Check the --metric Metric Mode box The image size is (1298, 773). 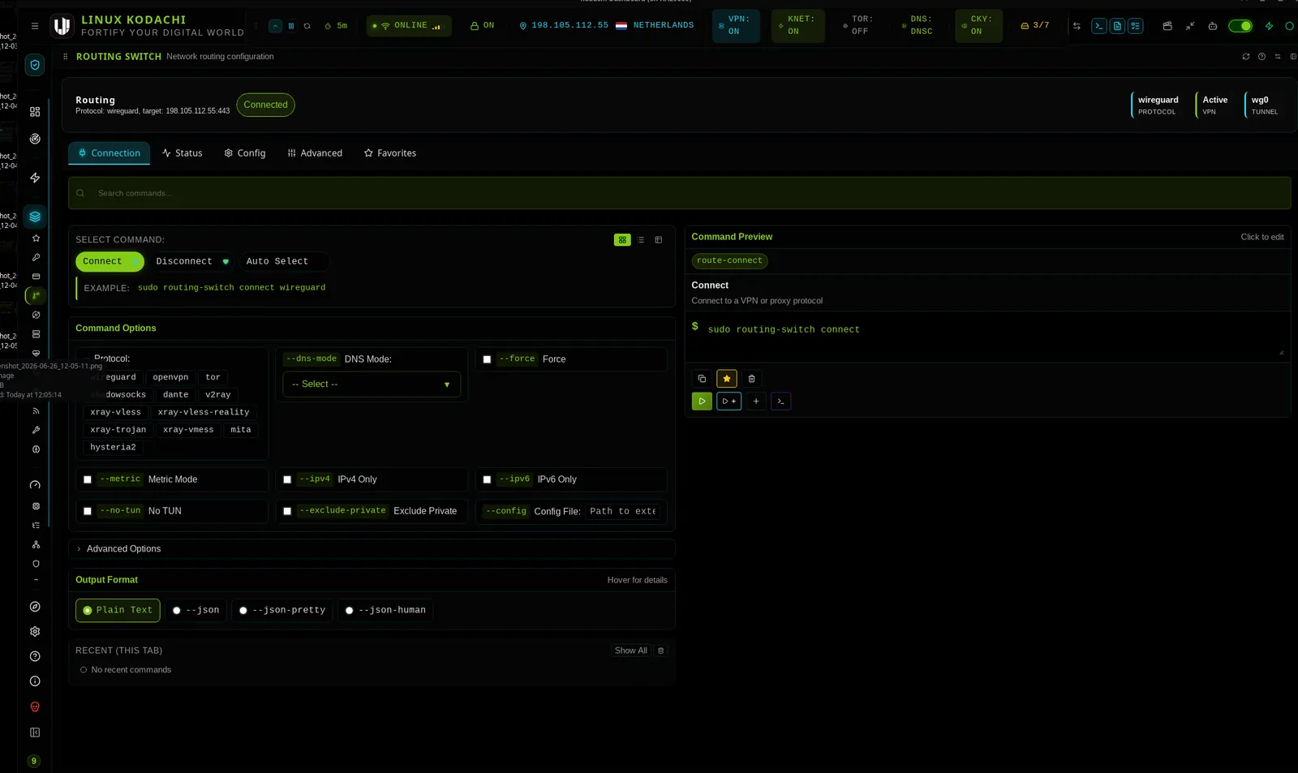88,479
